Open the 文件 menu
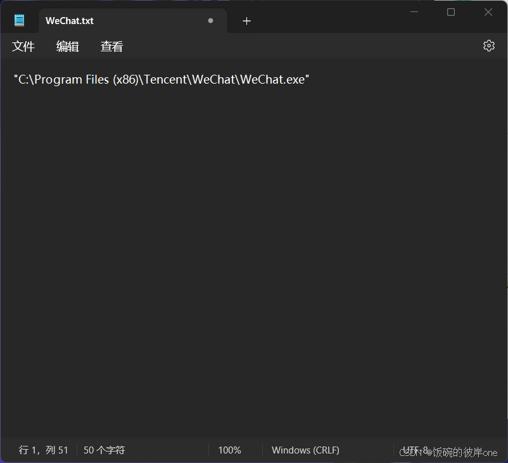Screen dimensions: 508x463 click(23, 46)
